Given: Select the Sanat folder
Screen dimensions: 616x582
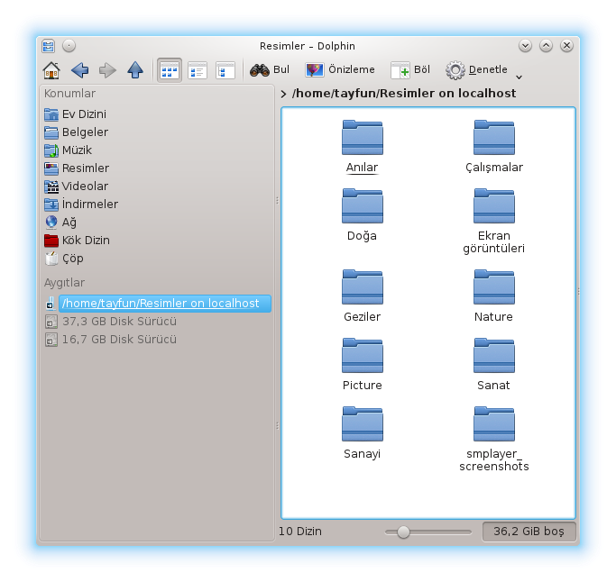Looking at the screenshot, I should click(x=494, y=365).
